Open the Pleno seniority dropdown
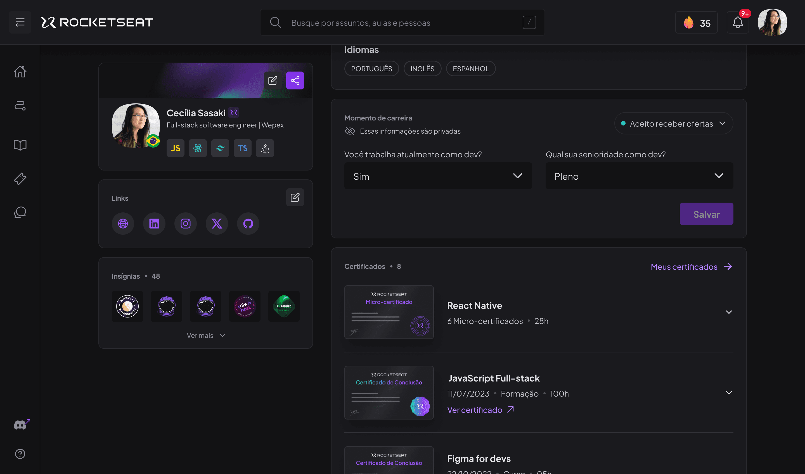 (x=639, y=176)
